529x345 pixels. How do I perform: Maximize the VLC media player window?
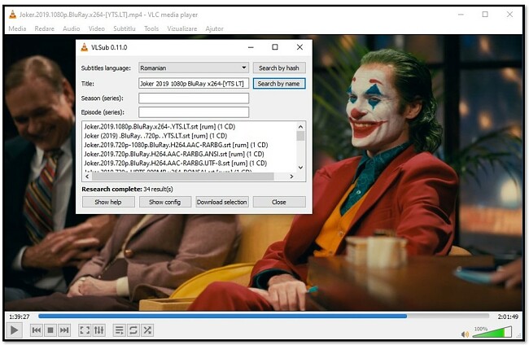click(x=485, y=14)
